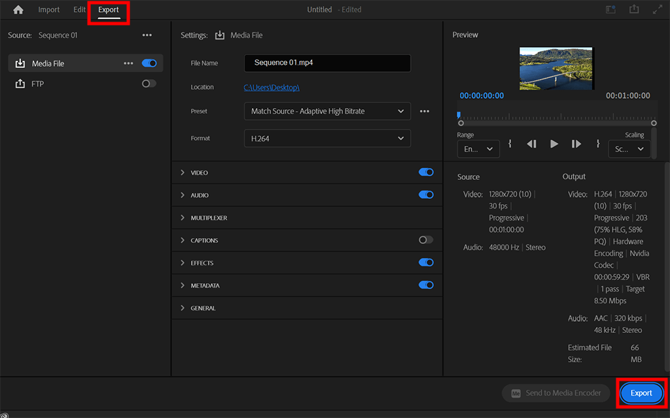This screenshot has width=670, height=418.
Task: Click the File Name input field
Action: [x=327, y=63]
